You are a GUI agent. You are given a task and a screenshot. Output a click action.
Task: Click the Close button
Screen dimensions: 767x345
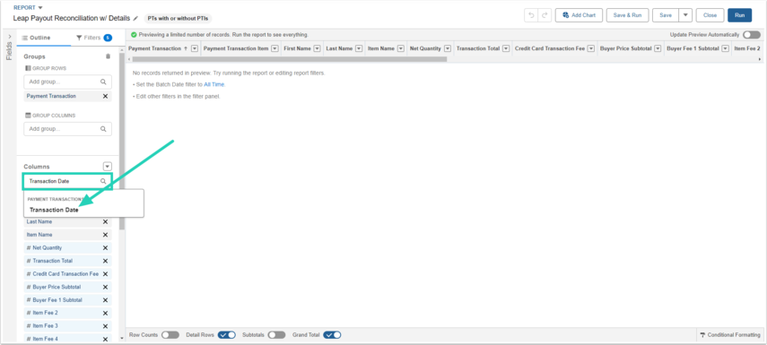[710, 15]
